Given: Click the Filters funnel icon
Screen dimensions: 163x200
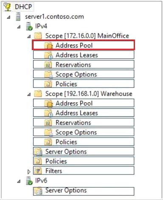Looking at the screenshot, I should (38, 171).
